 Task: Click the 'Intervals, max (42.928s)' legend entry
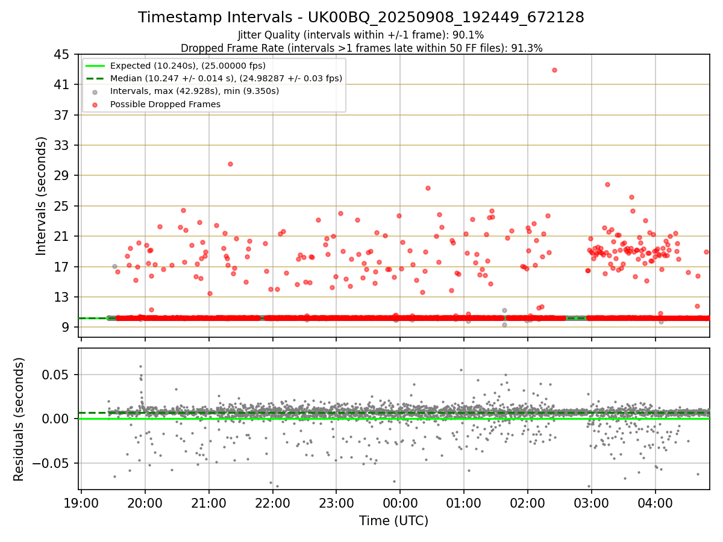(x=195, y=91)
